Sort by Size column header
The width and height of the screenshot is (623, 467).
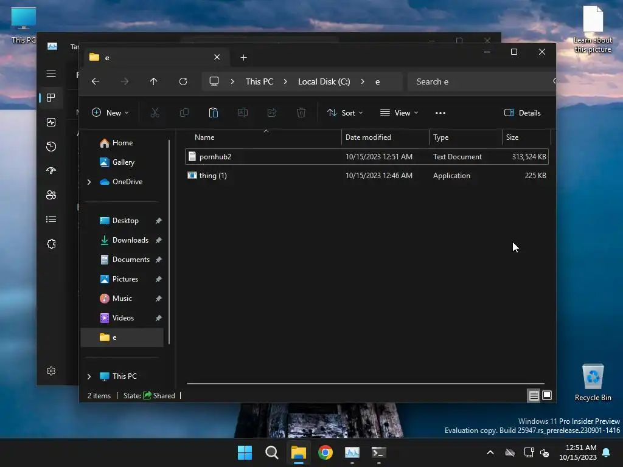pos(526,137)
